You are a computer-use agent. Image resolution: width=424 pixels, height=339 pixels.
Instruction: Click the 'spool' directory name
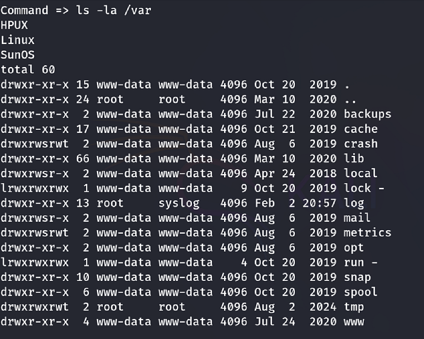point(360,292)
